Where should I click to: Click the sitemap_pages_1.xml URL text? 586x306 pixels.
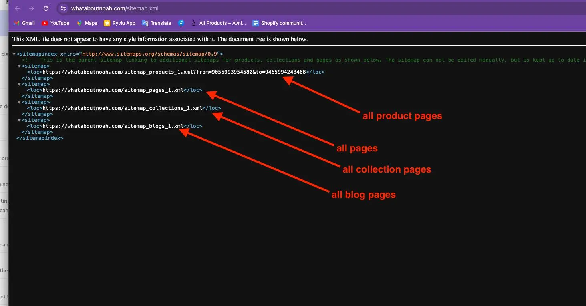tap(113, 90)
